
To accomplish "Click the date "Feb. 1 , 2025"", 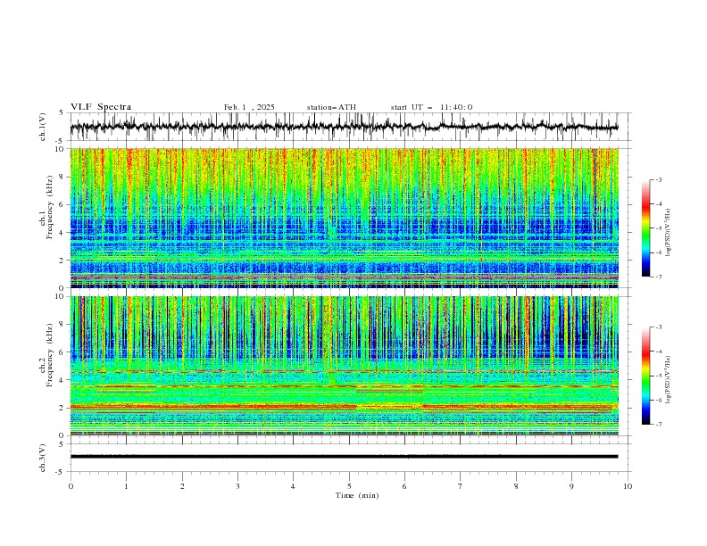I will coord(249,107).
